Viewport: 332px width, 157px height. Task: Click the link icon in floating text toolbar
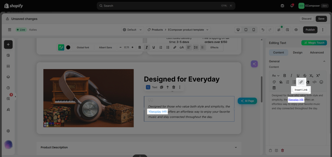(175, 47)
